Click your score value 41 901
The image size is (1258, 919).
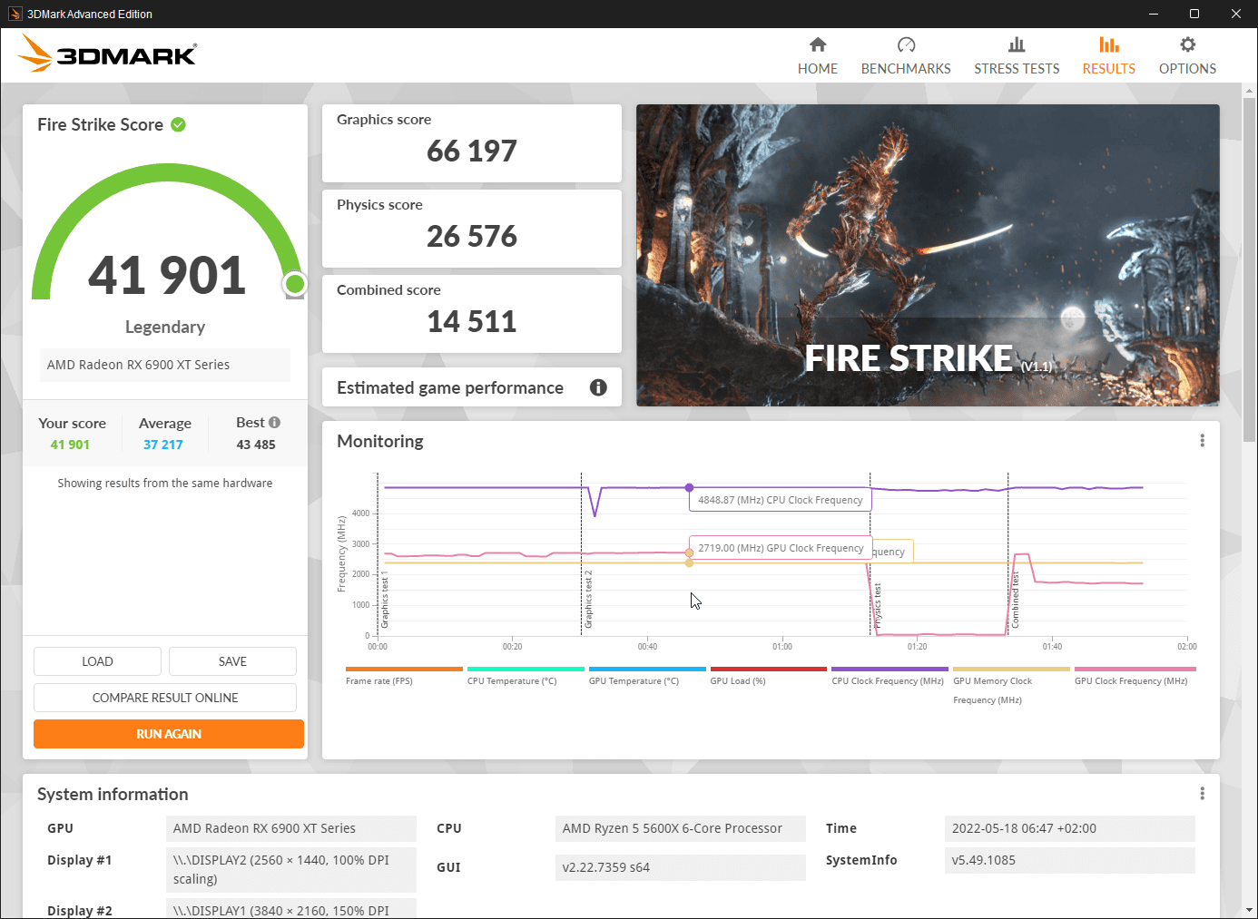click(70, 445)
